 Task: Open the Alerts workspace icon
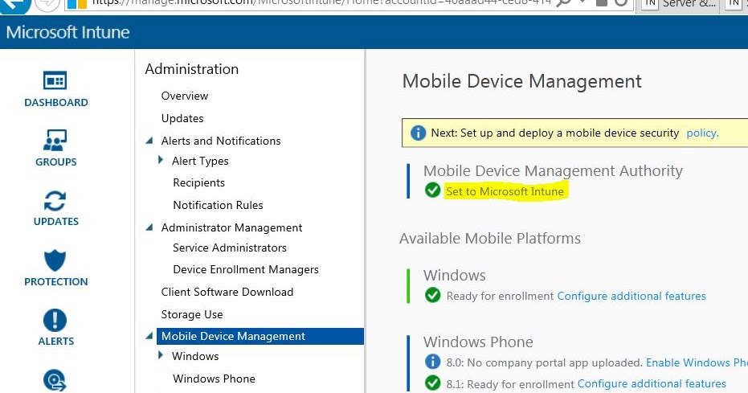[x=55, y=321]
